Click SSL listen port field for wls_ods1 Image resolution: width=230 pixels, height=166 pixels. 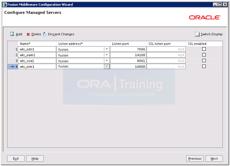tap(166, 49)
